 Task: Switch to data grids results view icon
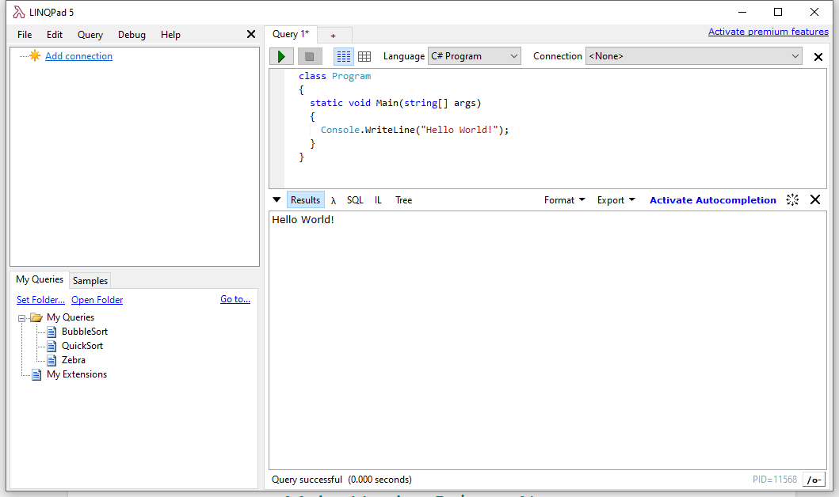coord(364,56)
